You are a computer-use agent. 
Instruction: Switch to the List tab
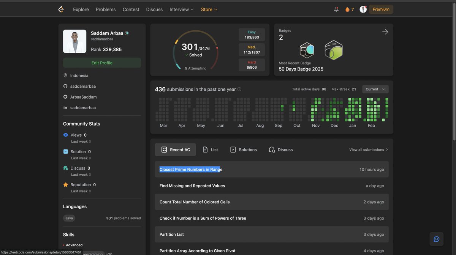tap(211, 150)
